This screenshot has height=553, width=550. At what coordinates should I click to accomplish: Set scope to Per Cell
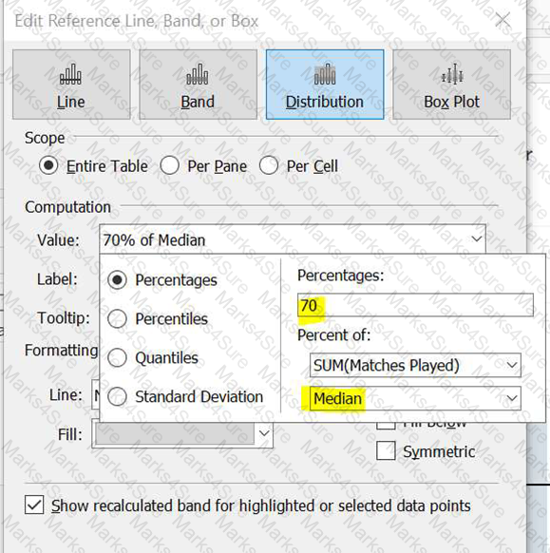269,165
